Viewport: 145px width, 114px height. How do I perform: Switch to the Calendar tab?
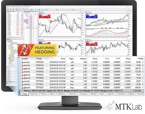[x=72, y=94]
